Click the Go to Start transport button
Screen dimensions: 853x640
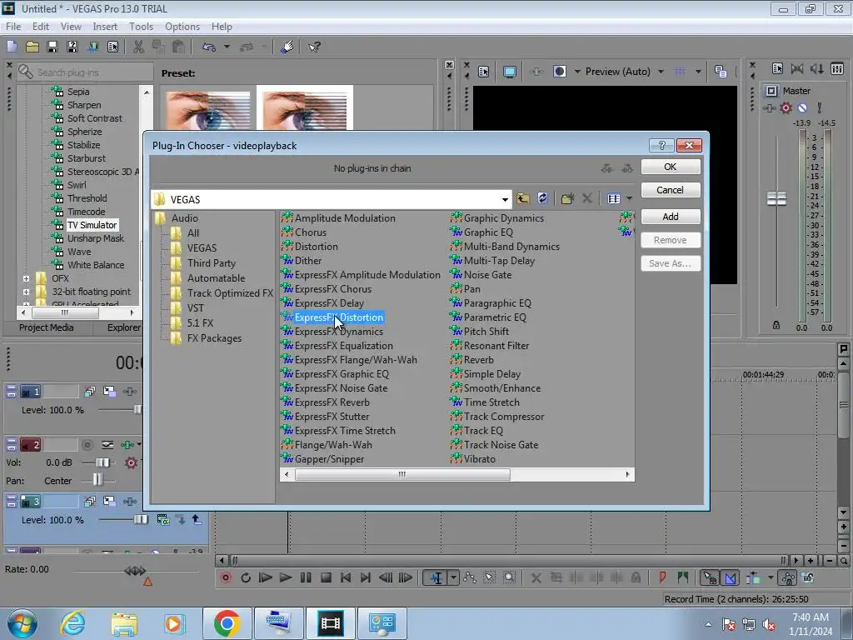(x=346, y=577)
